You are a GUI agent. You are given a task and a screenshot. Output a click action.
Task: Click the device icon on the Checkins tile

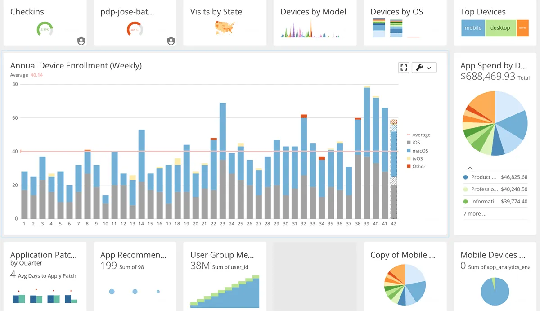81,41
